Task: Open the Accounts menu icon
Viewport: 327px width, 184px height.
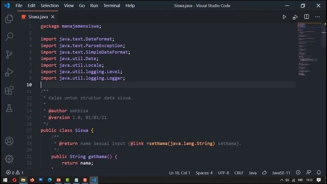Action: 9,141
